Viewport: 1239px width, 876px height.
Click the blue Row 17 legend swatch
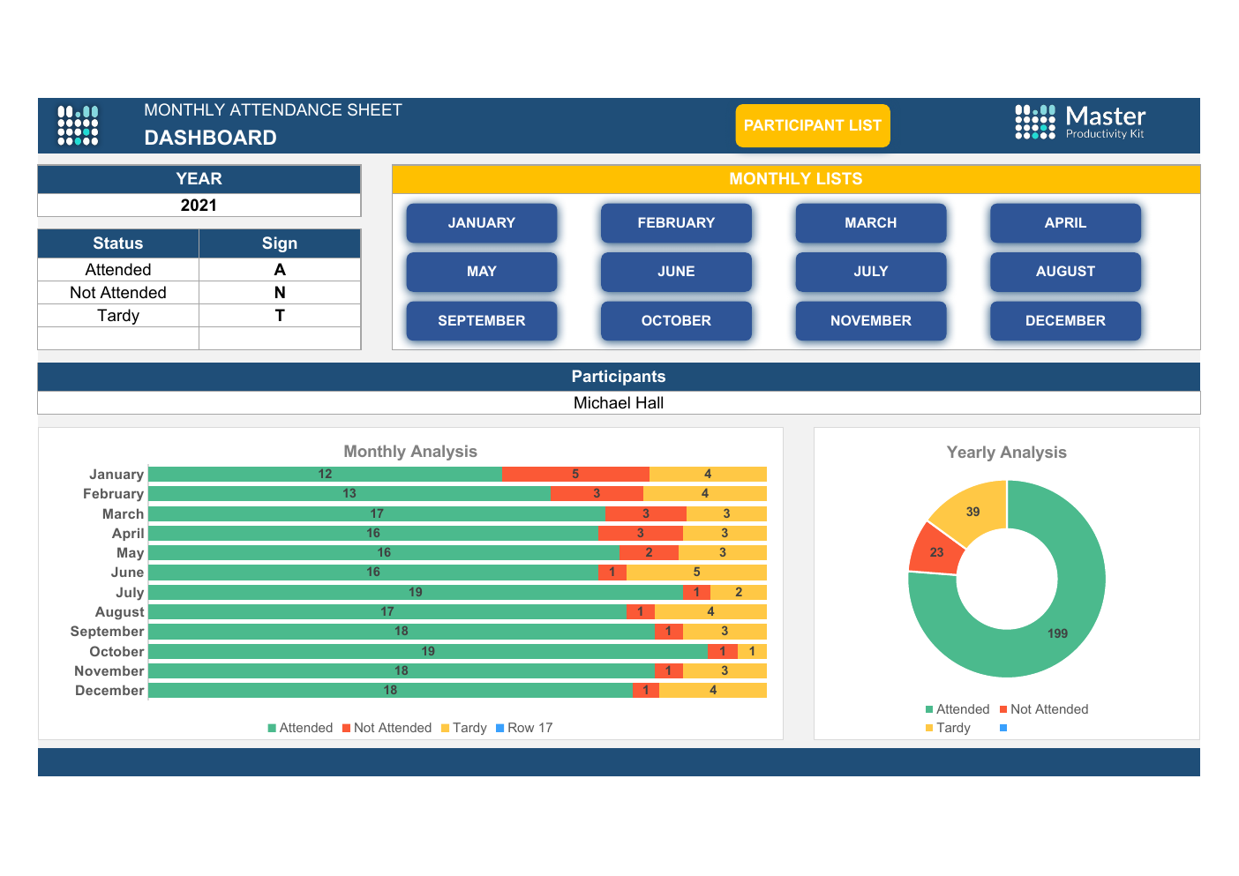pyautogui.click(x=500, y=728)
